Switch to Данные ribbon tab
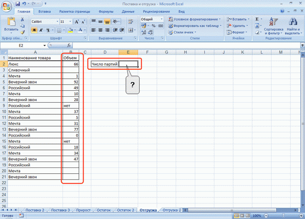This screenshot has width=305, height=219. [128, 11]
